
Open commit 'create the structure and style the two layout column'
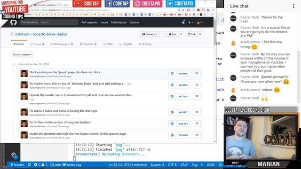(78, 134)
